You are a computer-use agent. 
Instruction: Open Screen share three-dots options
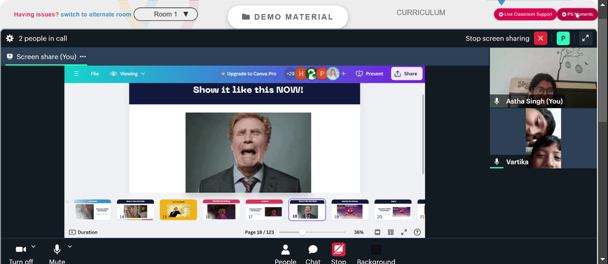(83, 56)
